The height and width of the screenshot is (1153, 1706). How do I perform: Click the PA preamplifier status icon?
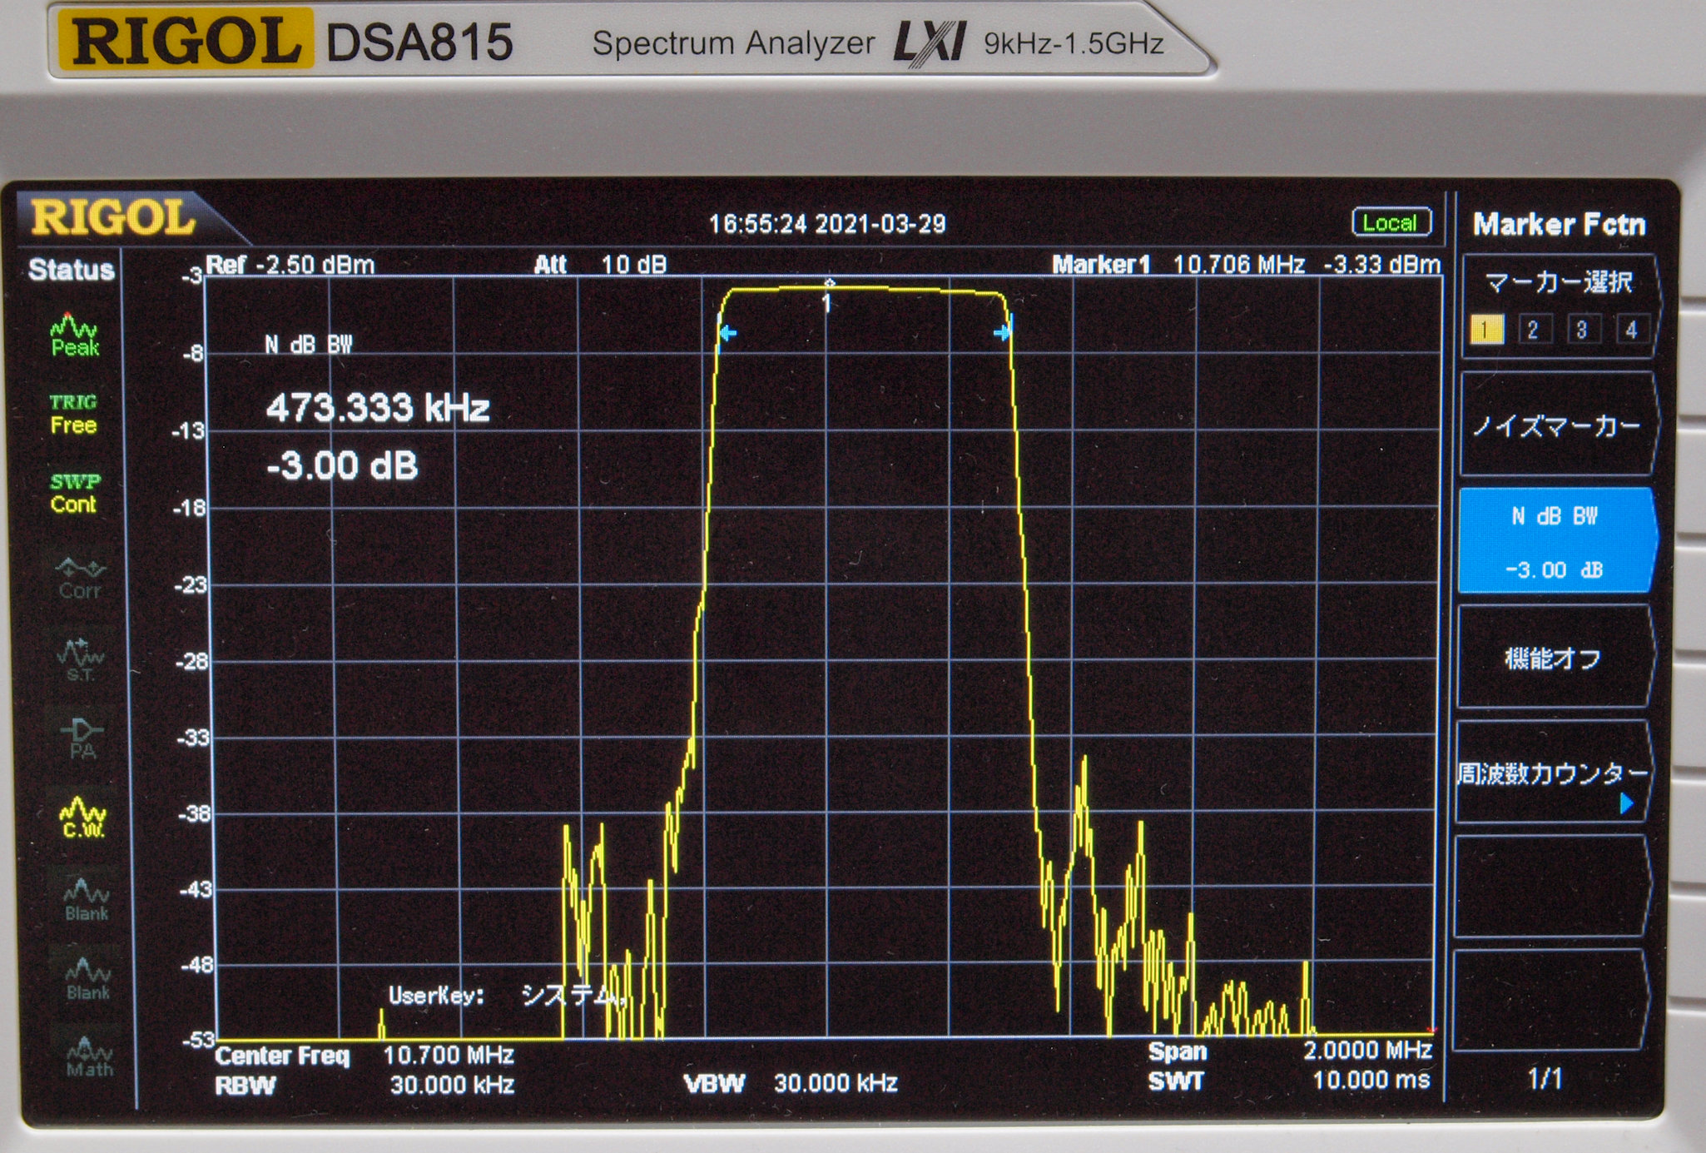(82, 738)
